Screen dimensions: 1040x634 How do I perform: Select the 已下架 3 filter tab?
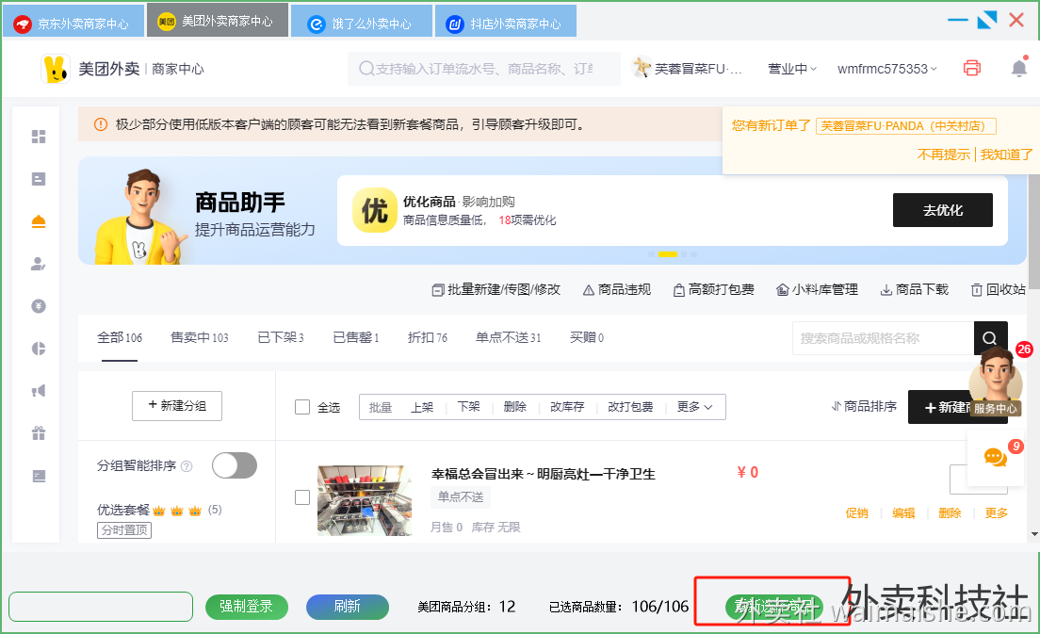point(281,337)
